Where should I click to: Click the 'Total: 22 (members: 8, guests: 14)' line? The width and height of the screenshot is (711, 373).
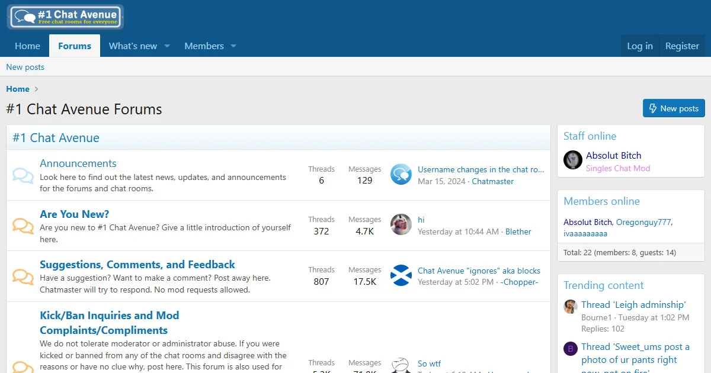[620, 252]
